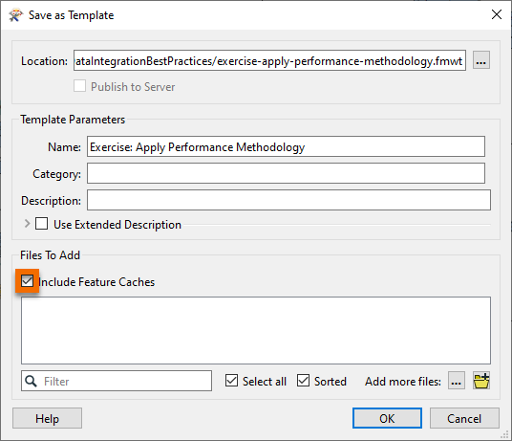The image size is (512, 441).
Task: Close the Save as Template dialog
Action: click(x=497, y=14)
